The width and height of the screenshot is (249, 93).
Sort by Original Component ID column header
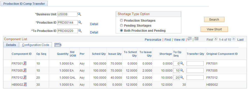[222, 54]
